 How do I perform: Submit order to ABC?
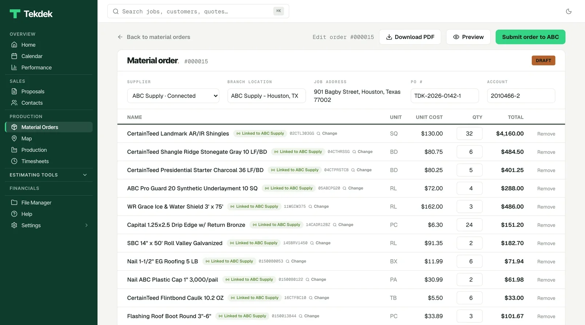click(530, 37)
